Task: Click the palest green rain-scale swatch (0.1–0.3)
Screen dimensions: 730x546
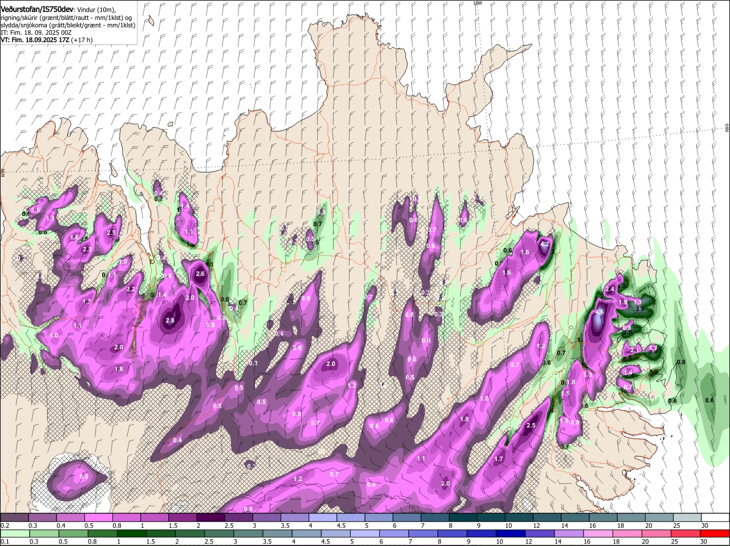Action: click(14, 533)
